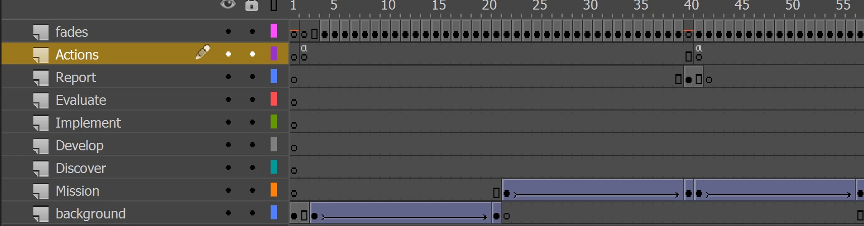The width and height of the screenshot is (864, 226).
Task: Toggle visibility dot of Evaluate layer
Action: [229, 99]
